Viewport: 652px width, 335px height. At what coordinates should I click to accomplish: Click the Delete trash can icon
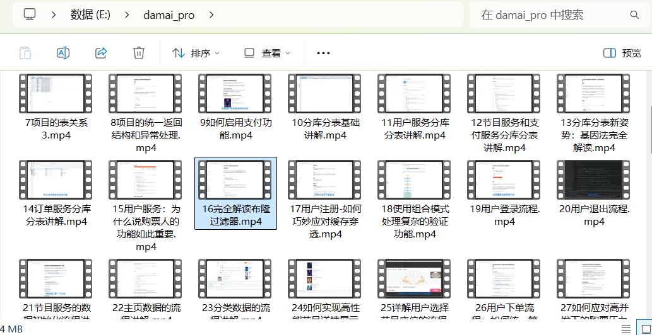(x=138, y=53)
